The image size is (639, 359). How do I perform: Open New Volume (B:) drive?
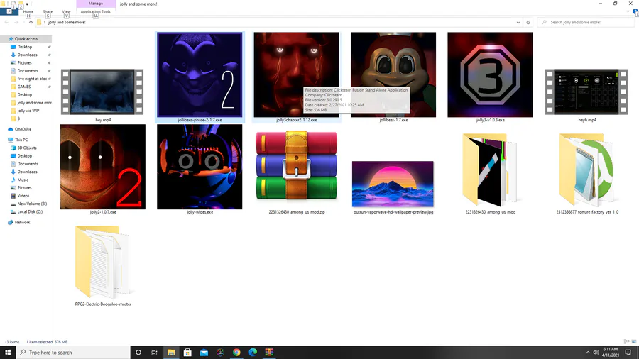pos(32,204)
